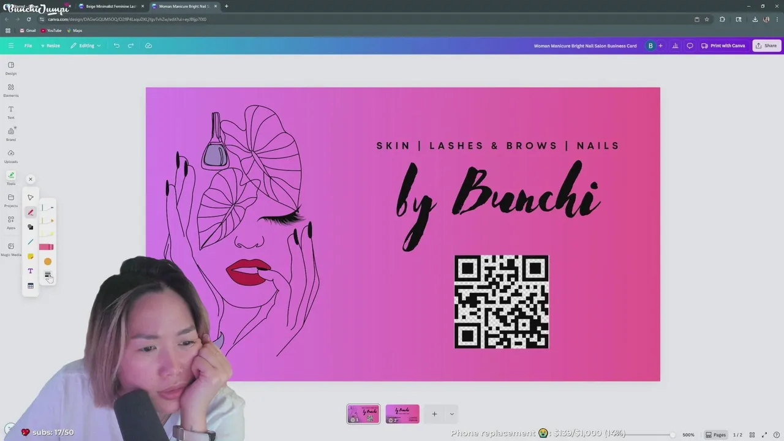
Task: Expand the Editing mode dropdown
Action: pyautogui.click(x=86, y=45)
